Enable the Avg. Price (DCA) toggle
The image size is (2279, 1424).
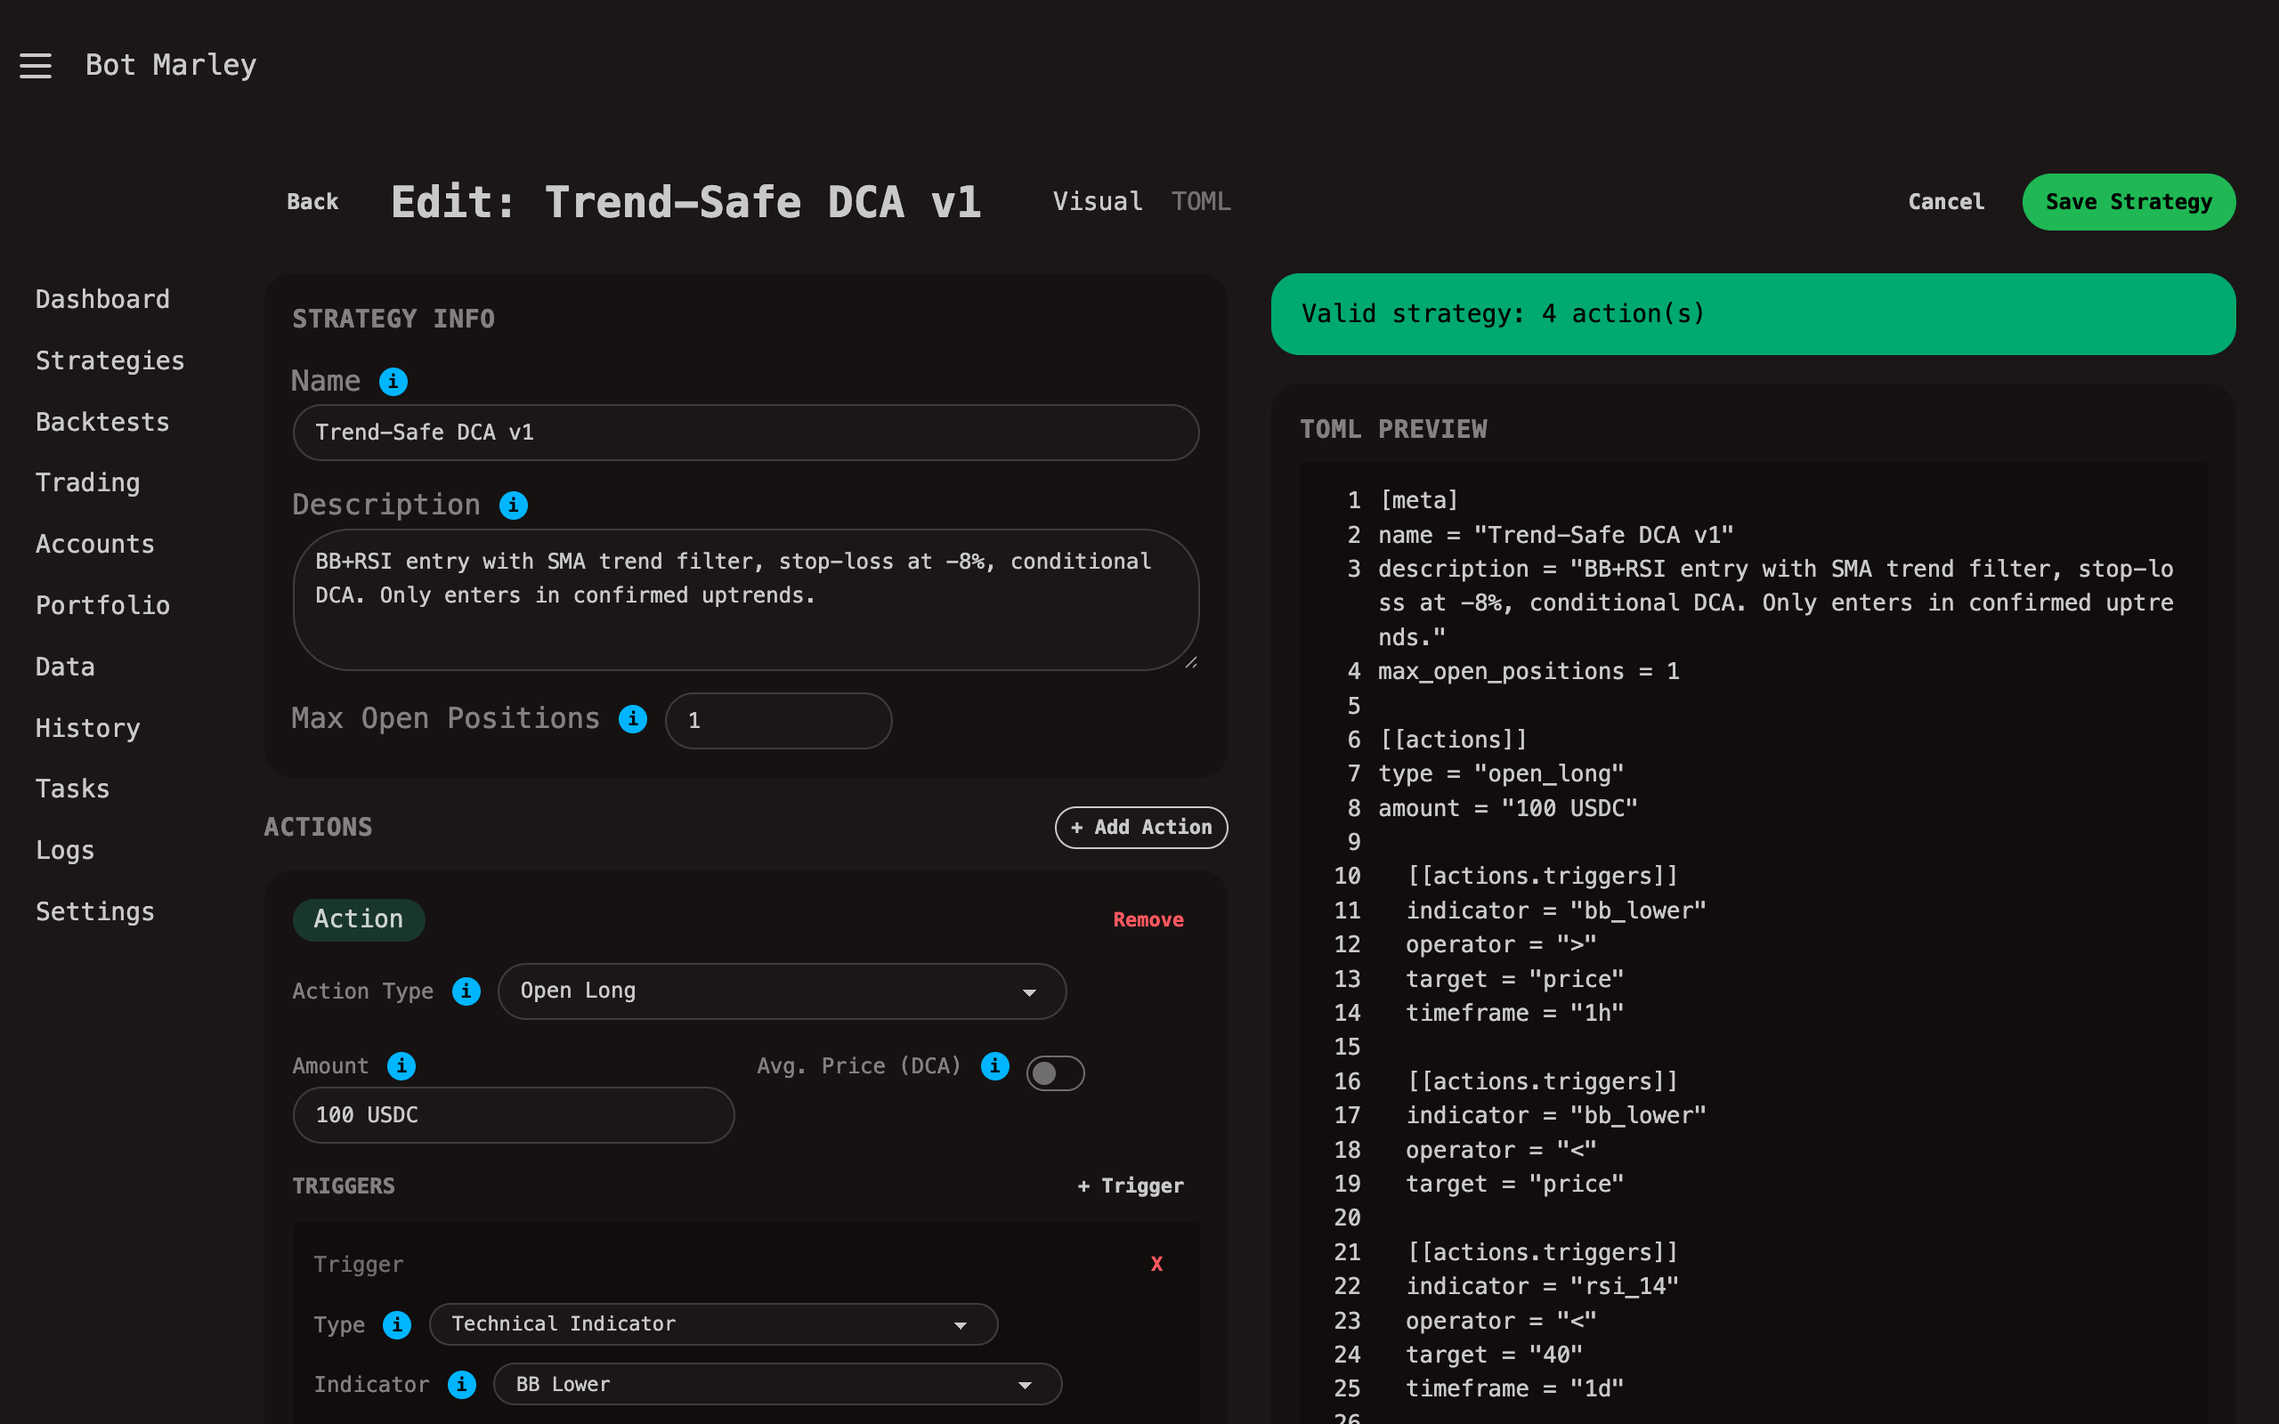click(x=1055, y=1072)
